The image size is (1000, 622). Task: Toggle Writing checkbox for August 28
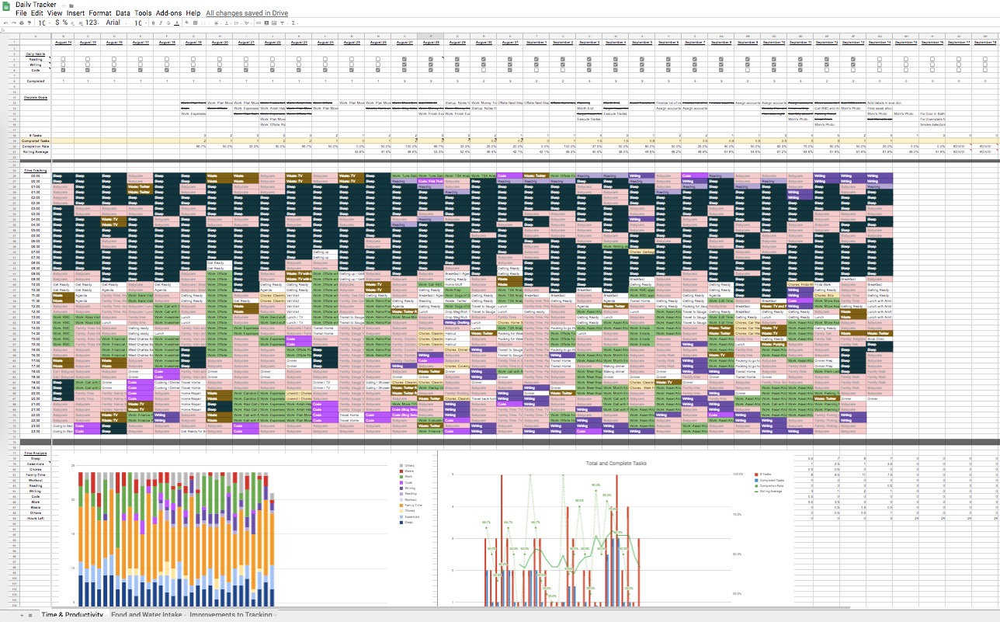431,64
